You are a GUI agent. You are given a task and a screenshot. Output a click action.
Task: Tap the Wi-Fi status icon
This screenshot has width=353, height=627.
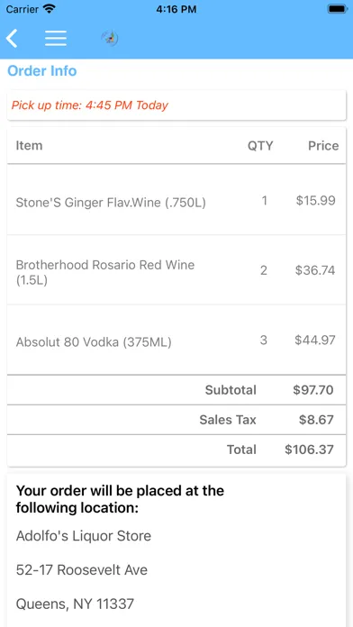click(50, 9)
